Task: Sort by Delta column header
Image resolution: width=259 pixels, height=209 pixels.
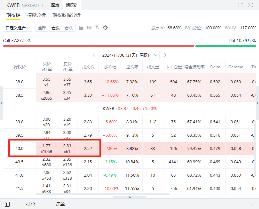Action: click(x=215, y=67)
